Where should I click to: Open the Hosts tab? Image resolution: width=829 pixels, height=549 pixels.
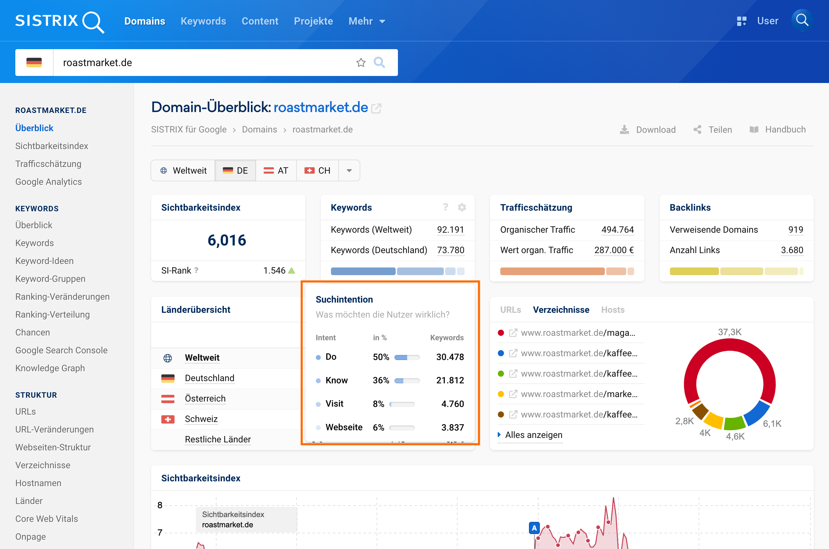[613, 310]
